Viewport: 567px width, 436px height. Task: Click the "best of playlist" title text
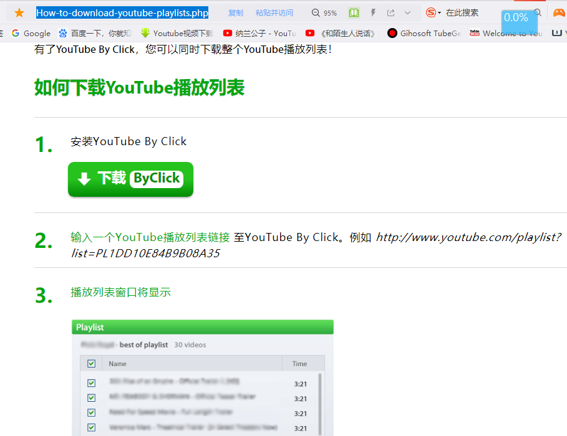point(143,345)
